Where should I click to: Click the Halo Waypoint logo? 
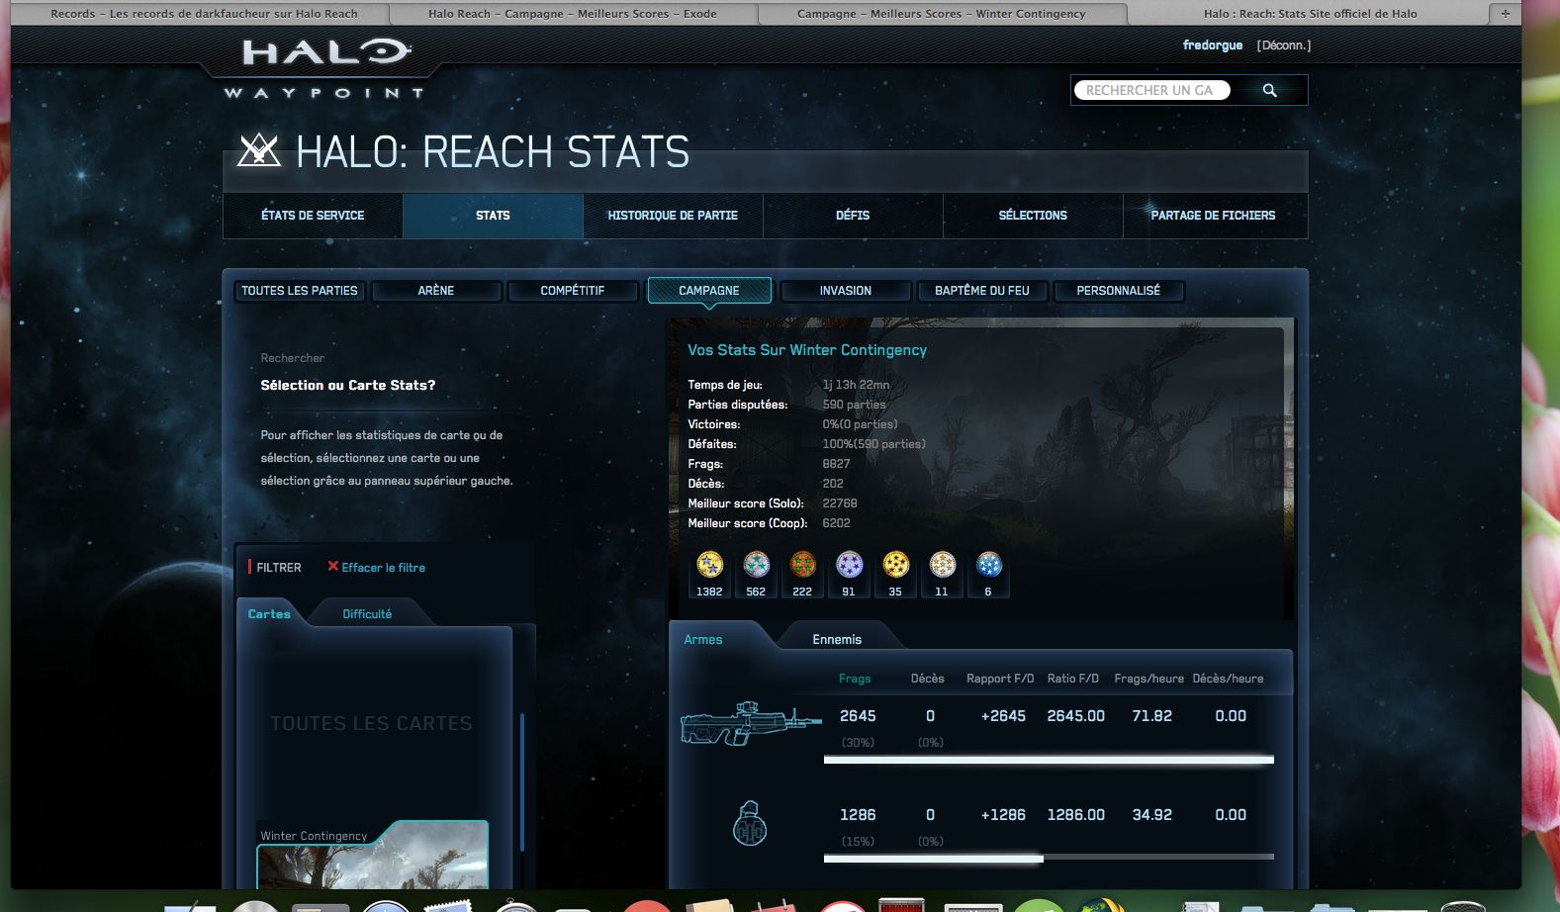coord(324,66)
